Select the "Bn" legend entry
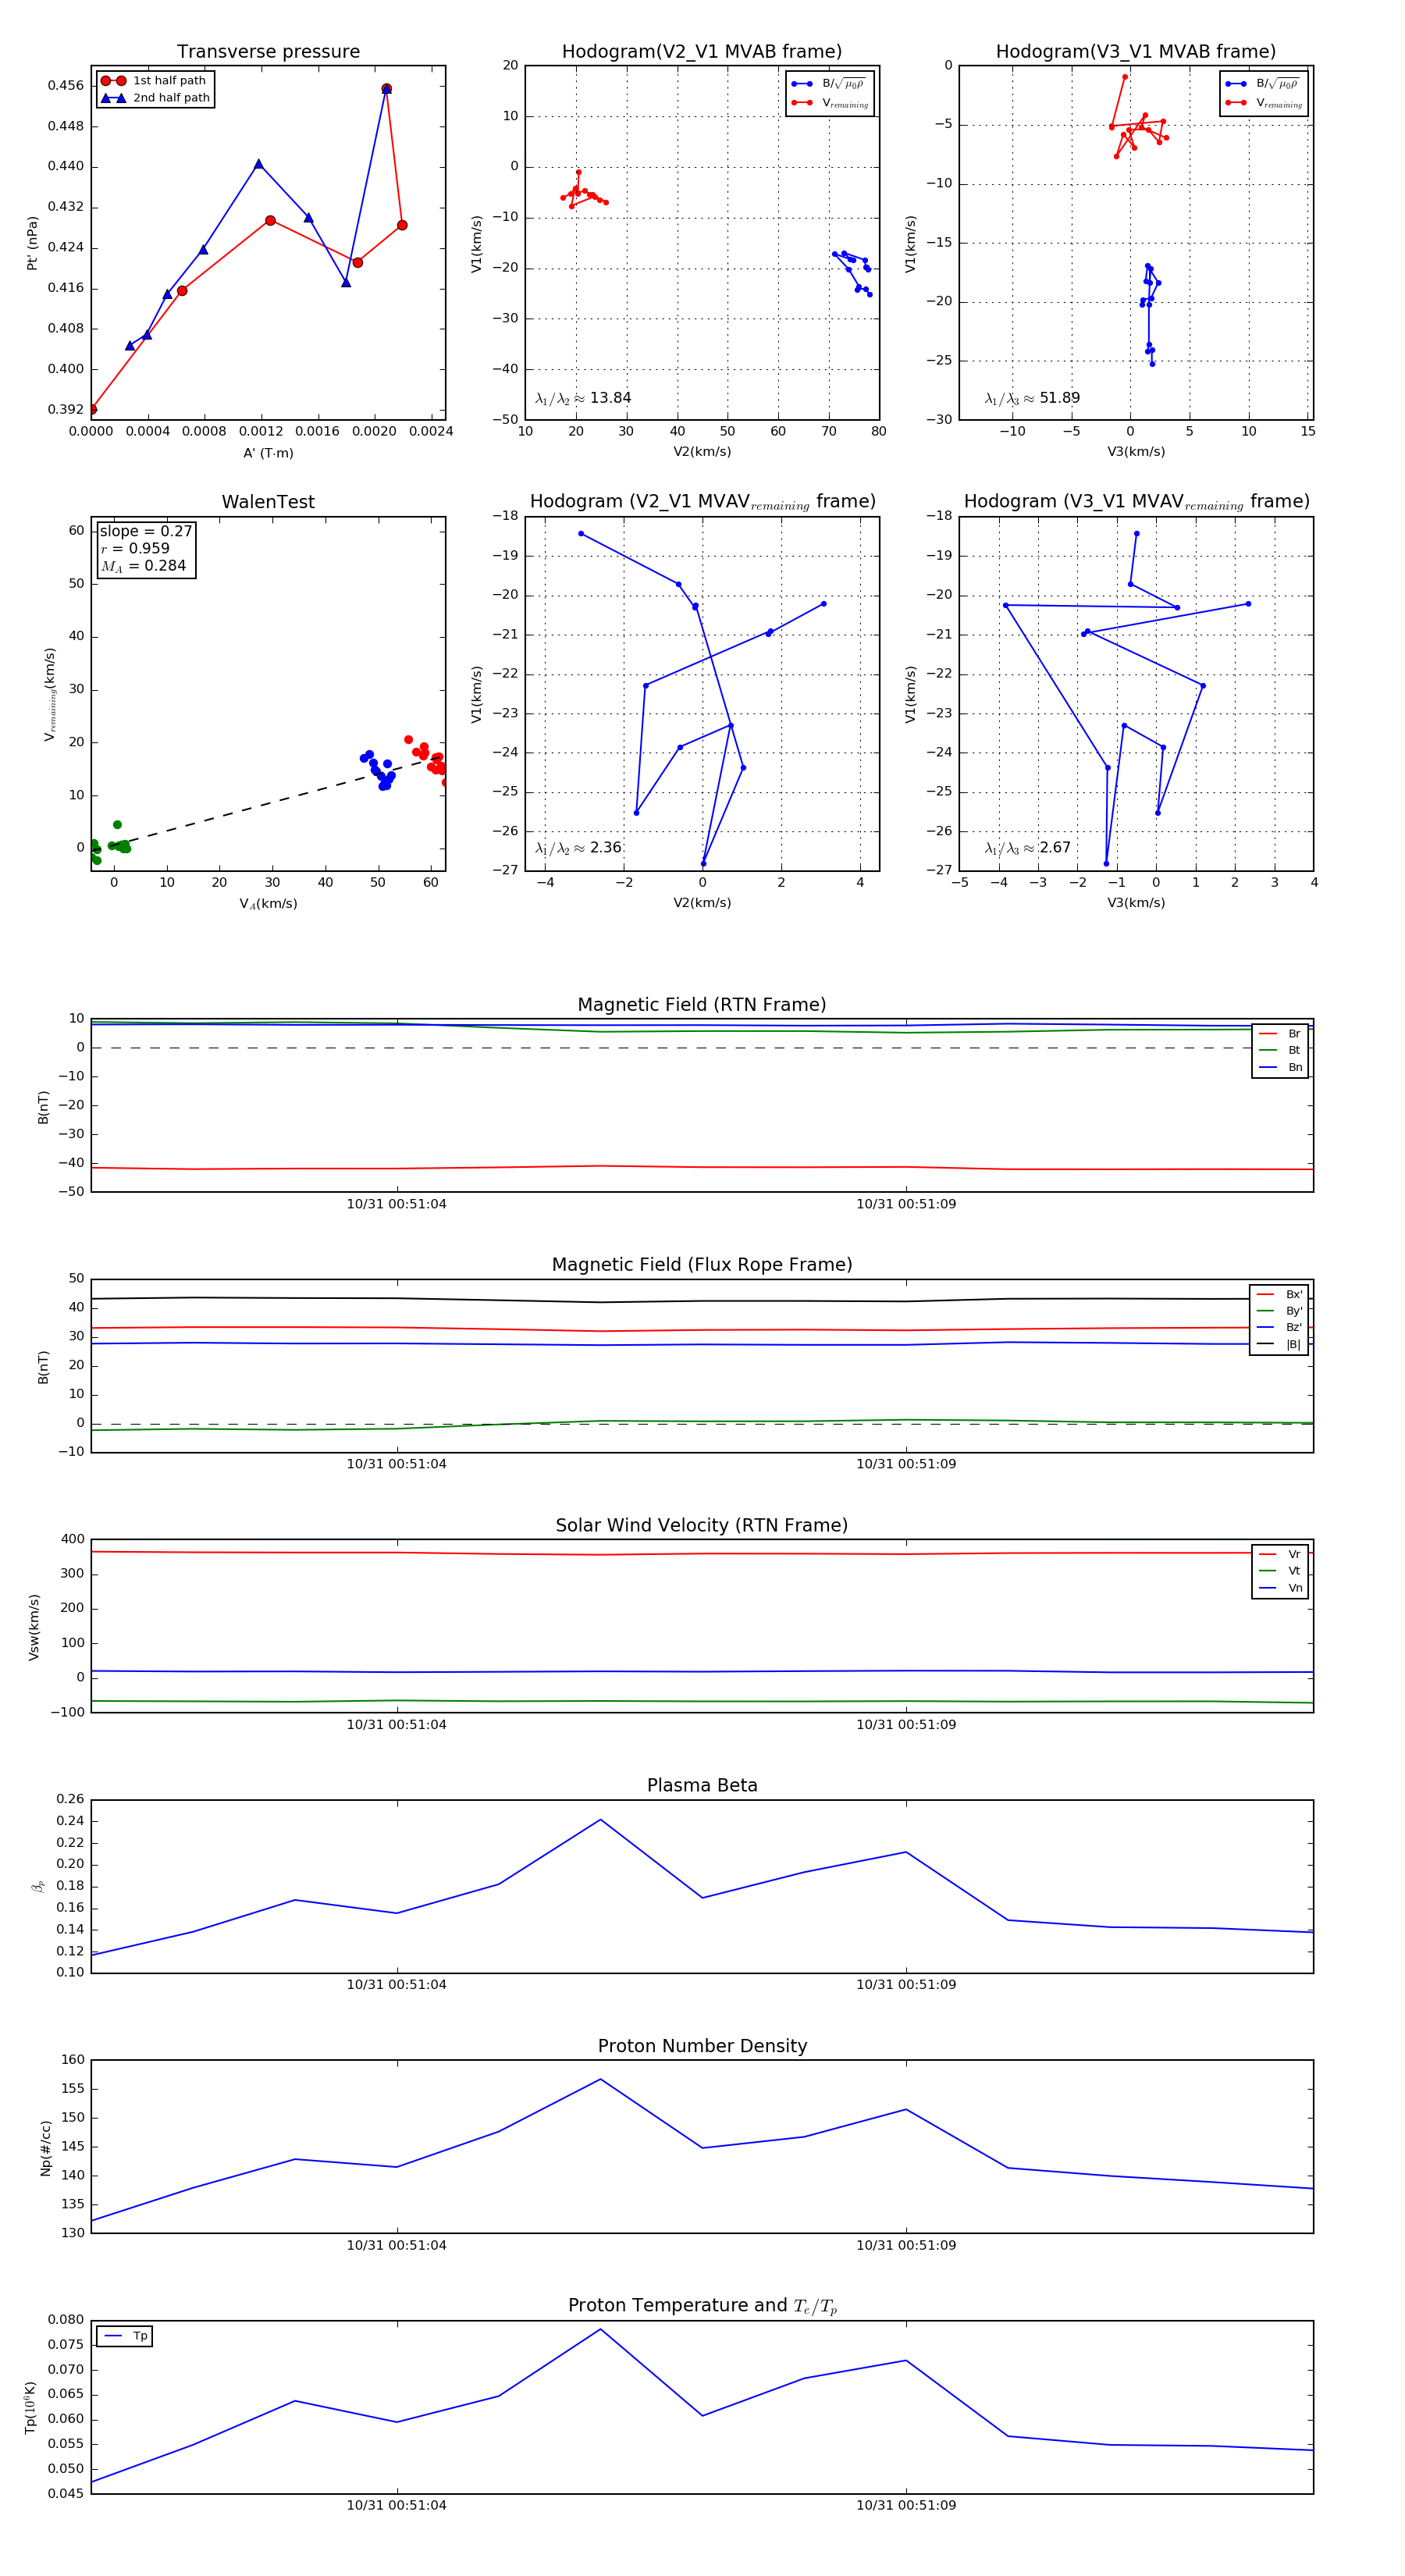The width and height of the screenshot is (1405, 2576). pos(1280,1068)
